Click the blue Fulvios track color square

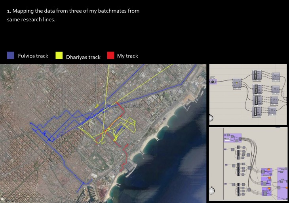click(x=11, y=56)
